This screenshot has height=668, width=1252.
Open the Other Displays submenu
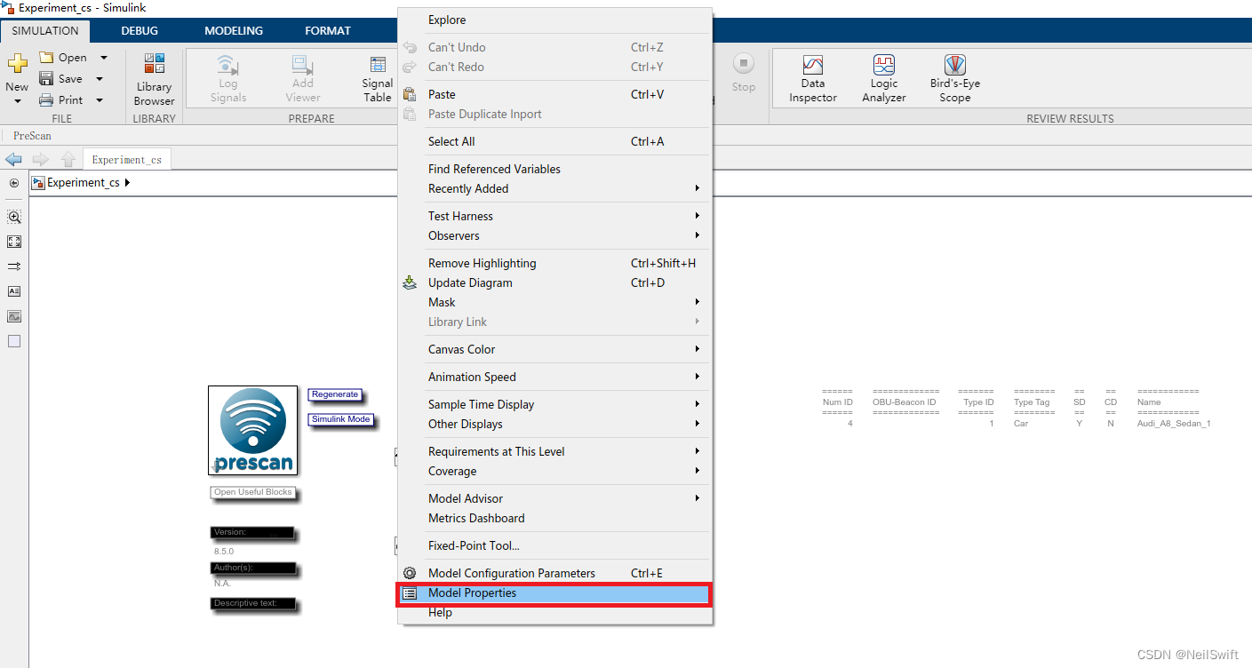coord(554,424)
